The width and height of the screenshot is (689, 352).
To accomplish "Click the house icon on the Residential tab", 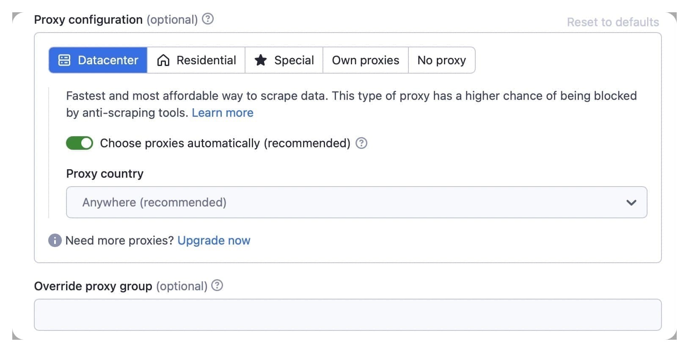I will point(163,60).
